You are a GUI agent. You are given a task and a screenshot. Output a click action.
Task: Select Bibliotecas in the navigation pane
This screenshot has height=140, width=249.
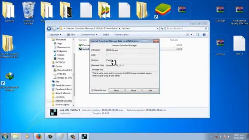coord(59,40)
